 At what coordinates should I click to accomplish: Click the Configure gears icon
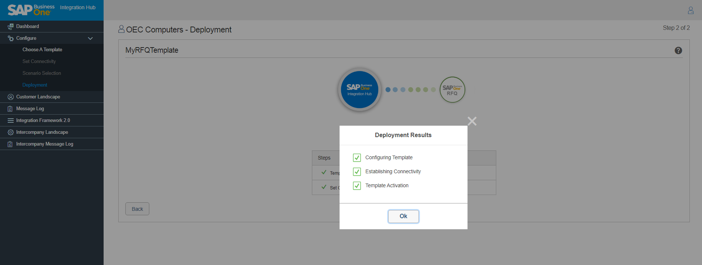point(10,38)
